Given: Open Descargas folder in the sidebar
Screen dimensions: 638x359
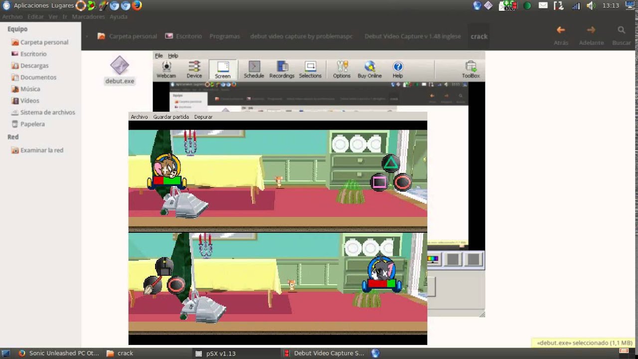Looking at the screenshot, I should point(30,66).
